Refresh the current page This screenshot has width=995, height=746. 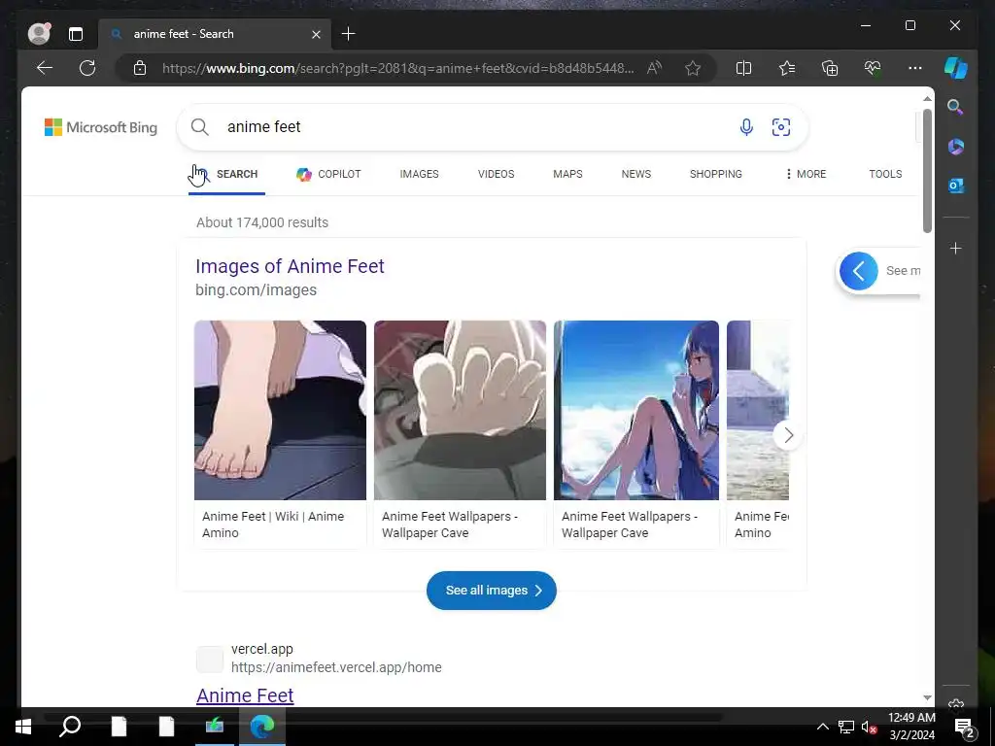coord(87,68)
